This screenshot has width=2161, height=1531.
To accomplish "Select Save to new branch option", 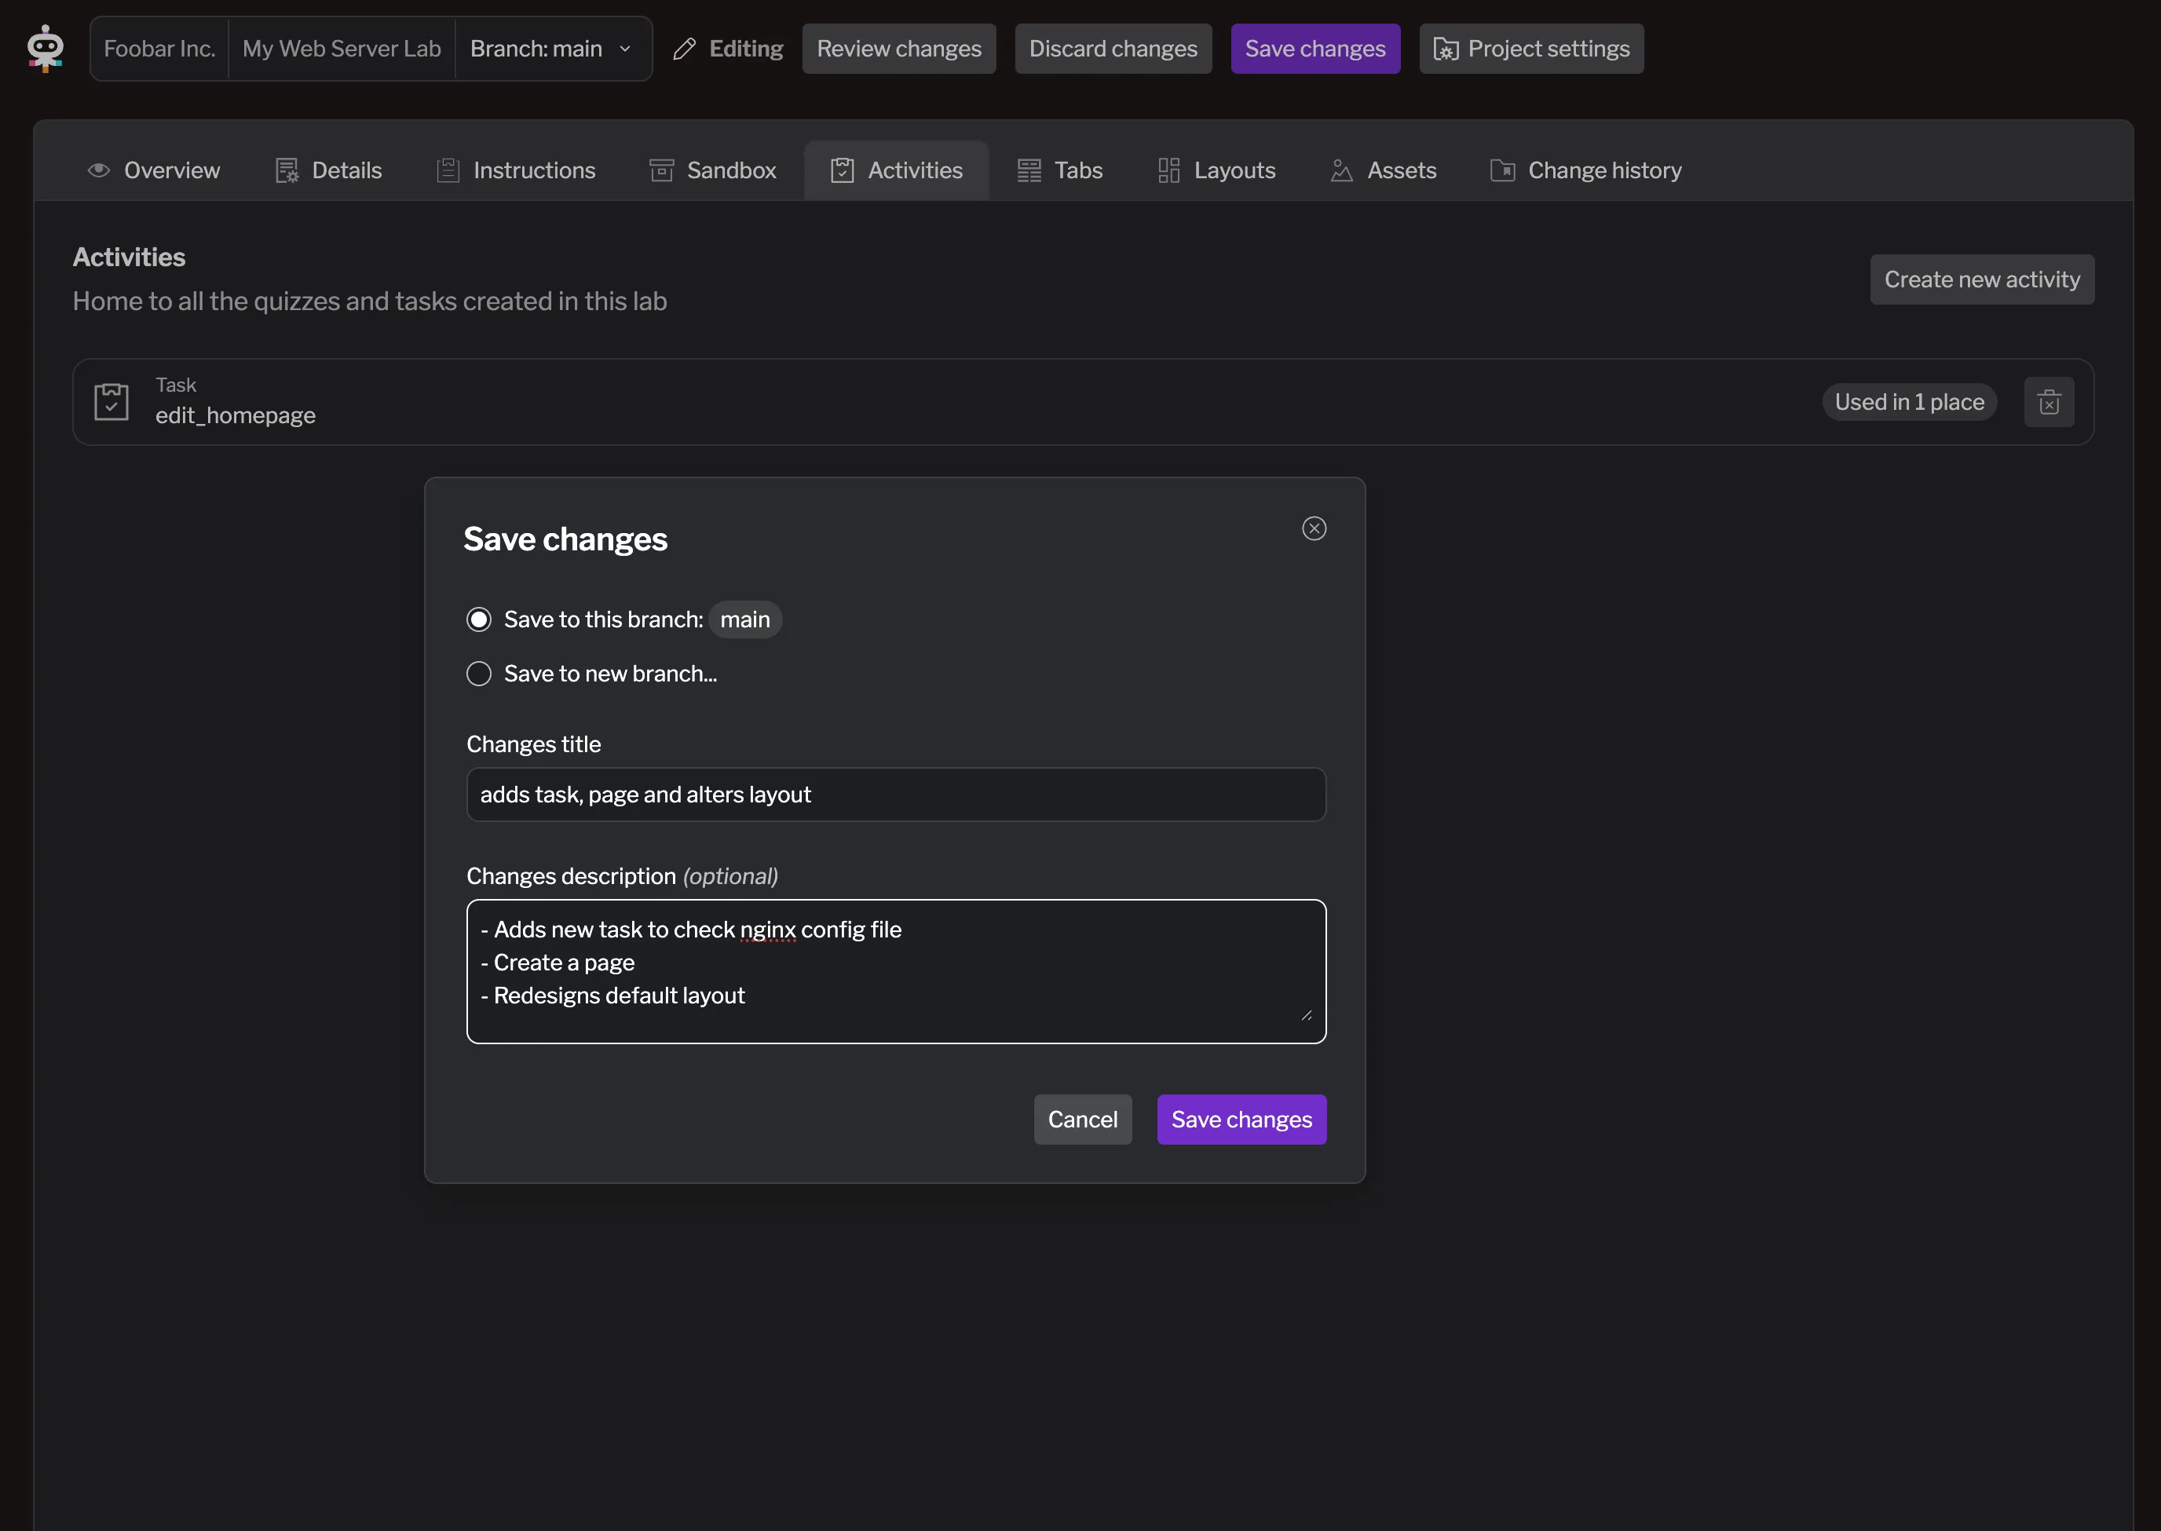I will pyautogui.click(x=479, y=674).
